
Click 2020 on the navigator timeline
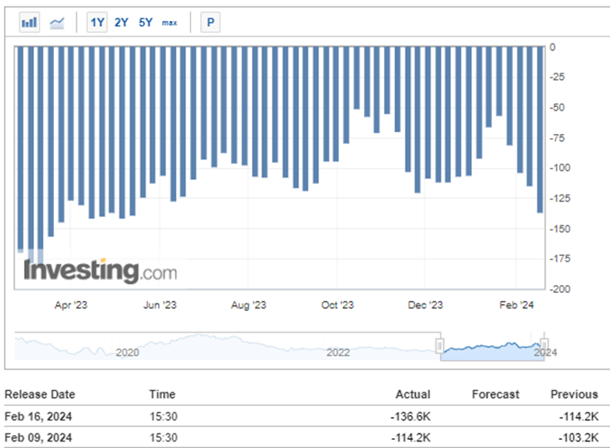point(127,353)
